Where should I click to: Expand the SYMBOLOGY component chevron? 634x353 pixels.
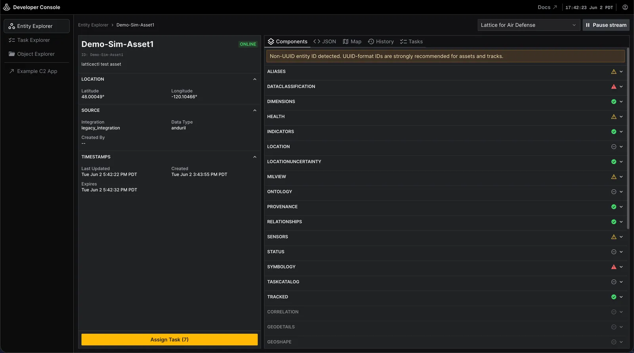coord(621,267)
